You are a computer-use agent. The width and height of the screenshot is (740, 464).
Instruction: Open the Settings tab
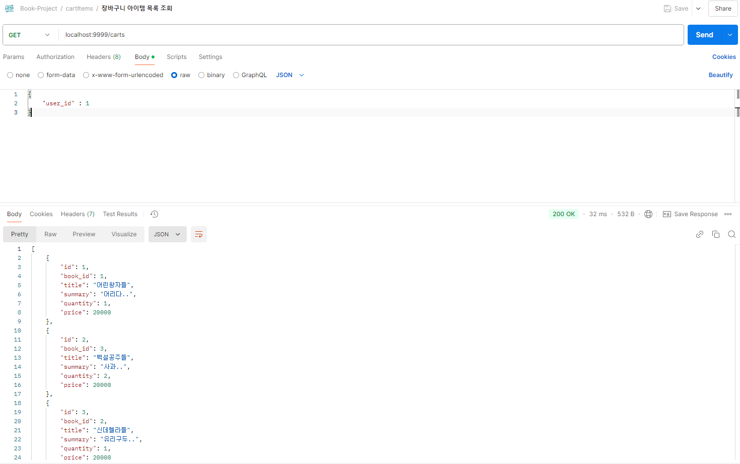click(x=210, y=57)
